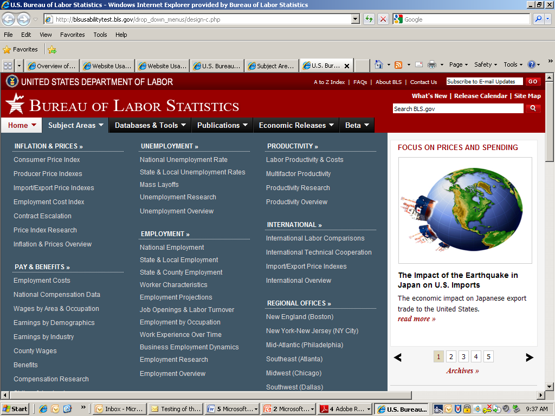Click the Add to Favorites Bar icon
555x416 pixels.
52,49
